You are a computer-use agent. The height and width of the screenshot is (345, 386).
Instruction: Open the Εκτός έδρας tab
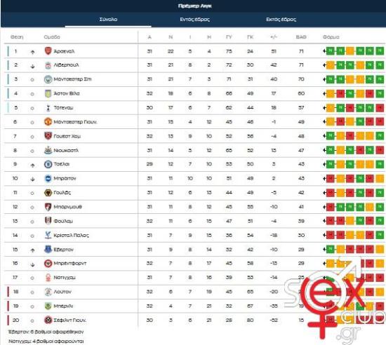[x=281, y=20]
